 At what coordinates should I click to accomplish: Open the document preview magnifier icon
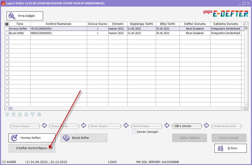(x=20, y=114)
